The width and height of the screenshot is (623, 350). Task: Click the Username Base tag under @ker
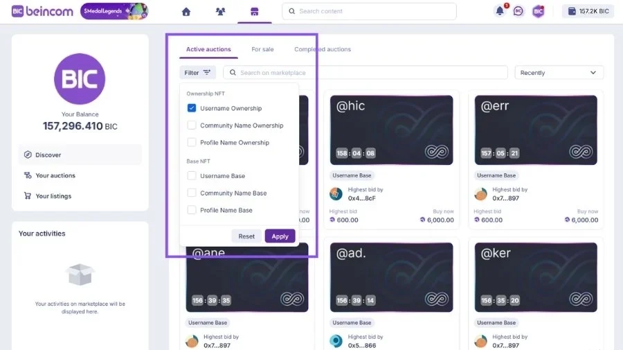click(x=496, y=322)
